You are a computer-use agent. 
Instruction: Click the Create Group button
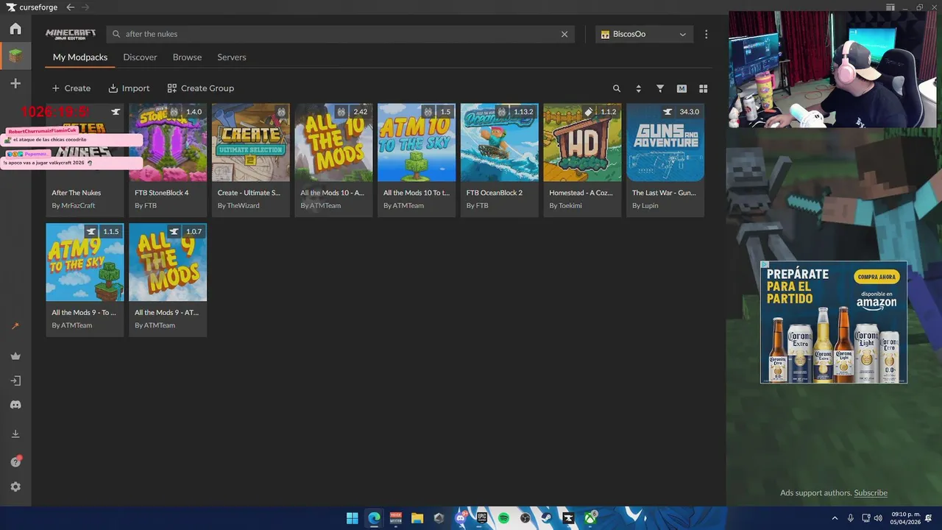(201, 88)
